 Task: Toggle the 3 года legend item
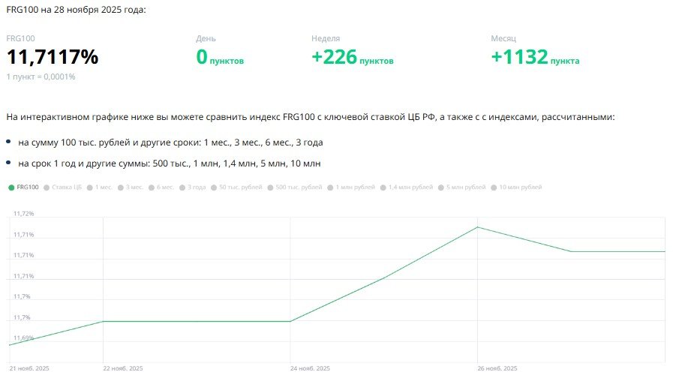pyautogui.click(x=192, y=187)
